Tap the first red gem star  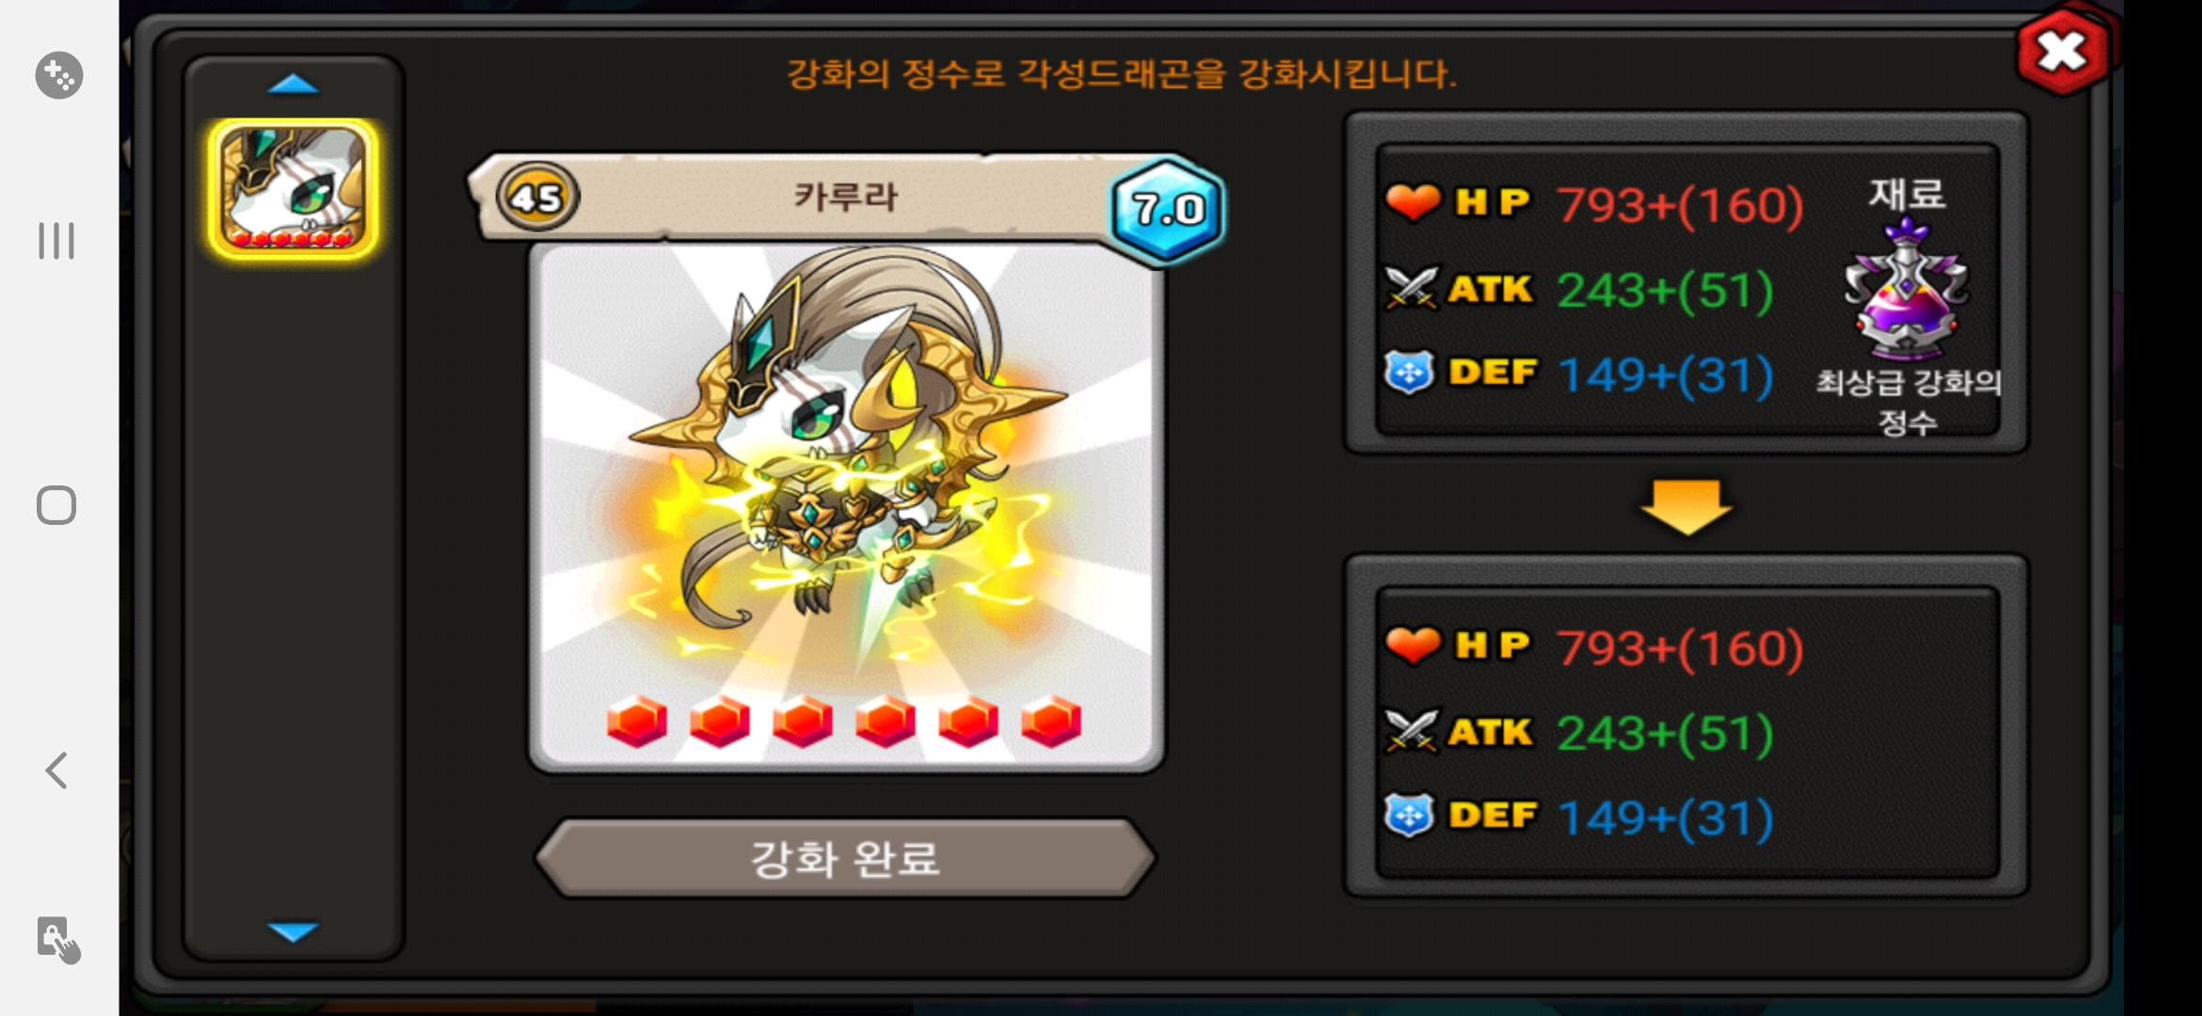(x=637, y=722)
